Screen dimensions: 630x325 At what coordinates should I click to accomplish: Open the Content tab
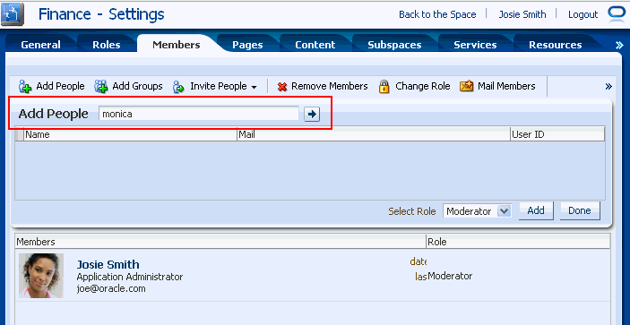[x=315, y=45]
